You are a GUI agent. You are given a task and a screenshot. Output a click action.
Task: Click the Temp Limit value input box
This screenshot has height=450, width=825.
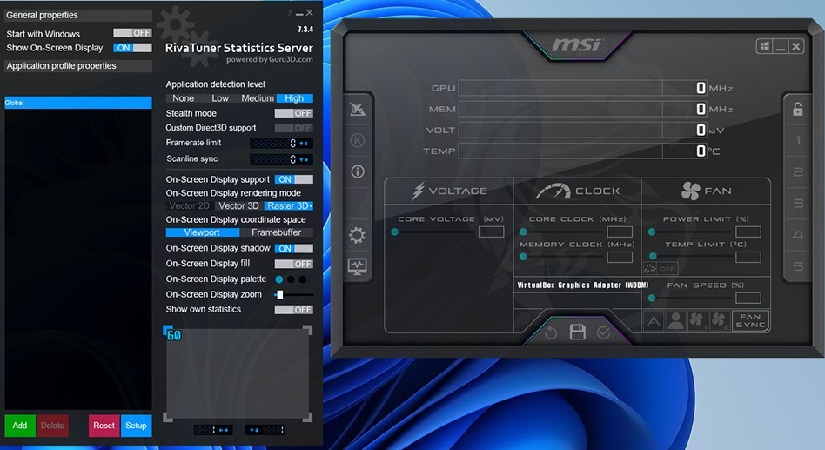pos(748,257)
